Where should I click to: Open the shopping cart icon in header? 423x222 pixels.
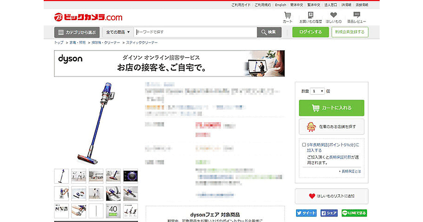pos(288,17)
